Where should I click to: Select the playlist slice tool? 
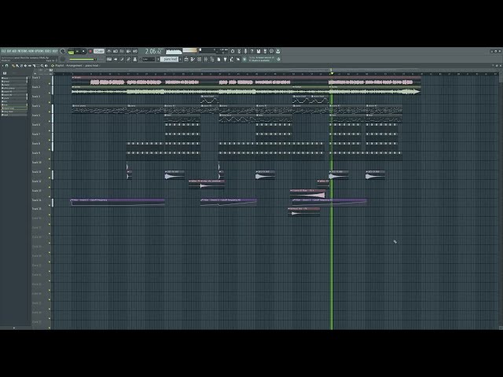[34, 65]
